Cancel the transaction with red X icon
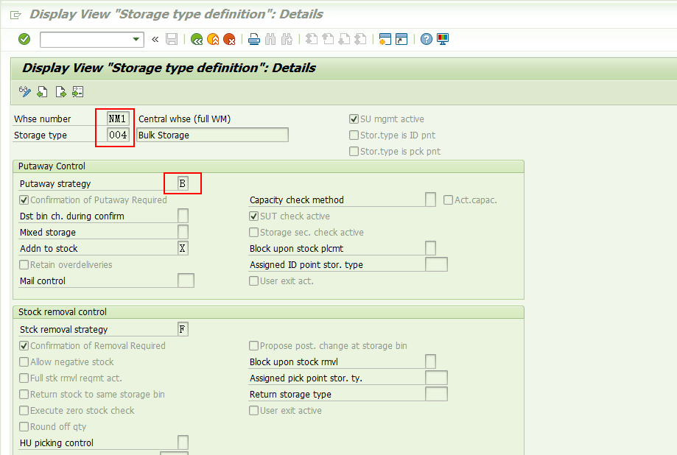 [229, 40]
